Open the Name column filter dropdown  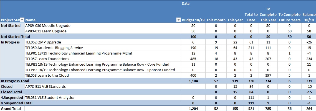pos(178,20)
